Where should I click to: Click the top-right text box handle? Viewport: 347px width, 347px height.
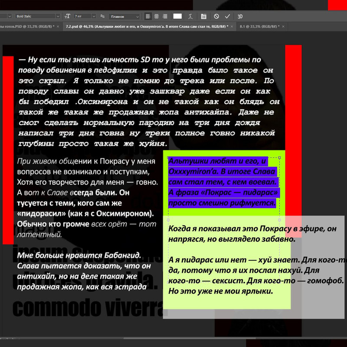tap(279, 157)
